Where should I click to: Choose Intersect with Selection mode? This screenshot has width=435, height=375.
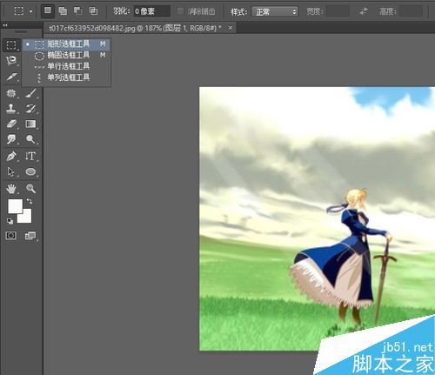tap(93, 11)
